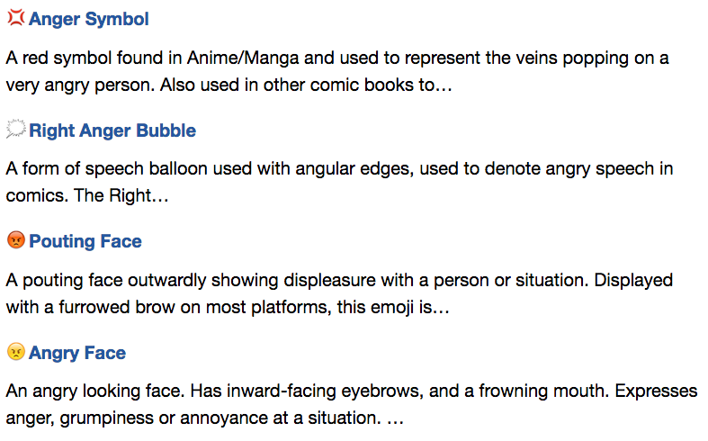
Task: Click the ellipsis after 'this emoji is'
Action: coord(441,308)
